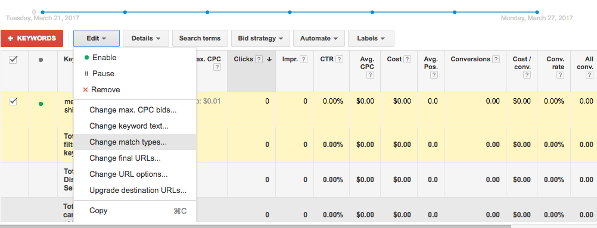The width and height of the screenshot is (597, 228).
Task: Select Change final URLs...
Action: [135, 158]
